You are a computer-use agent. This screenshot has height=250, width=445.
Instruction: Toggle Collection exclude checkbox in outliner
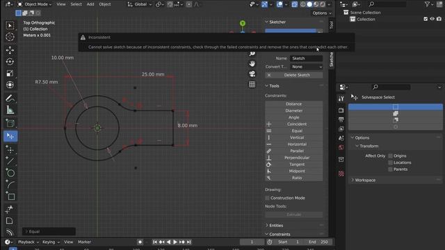point(426,19)
